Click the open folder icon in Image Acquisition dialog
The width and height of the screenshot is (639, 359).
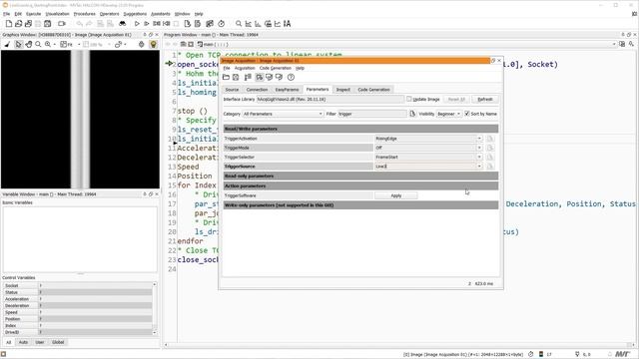click(x=227, y=77)
